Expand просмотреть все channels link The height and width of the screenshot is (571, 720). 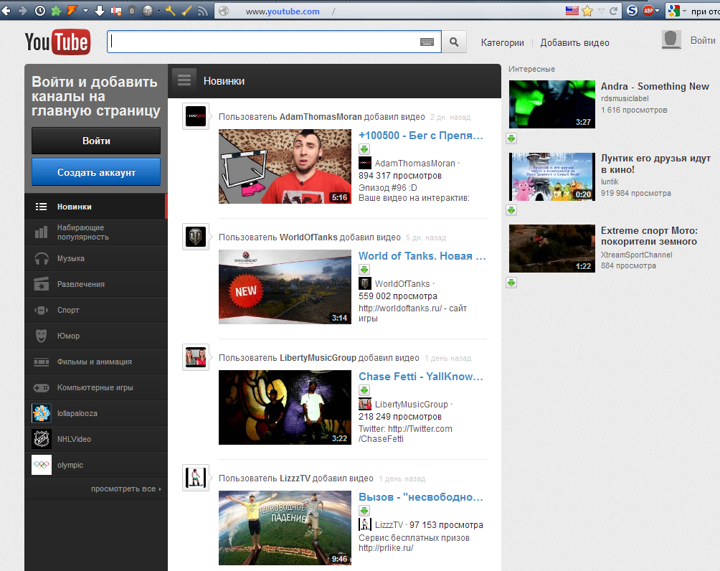click(x=125, y=489)
